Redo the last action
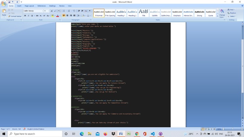Viewport: 244px width, 137px height. [17, 2]
